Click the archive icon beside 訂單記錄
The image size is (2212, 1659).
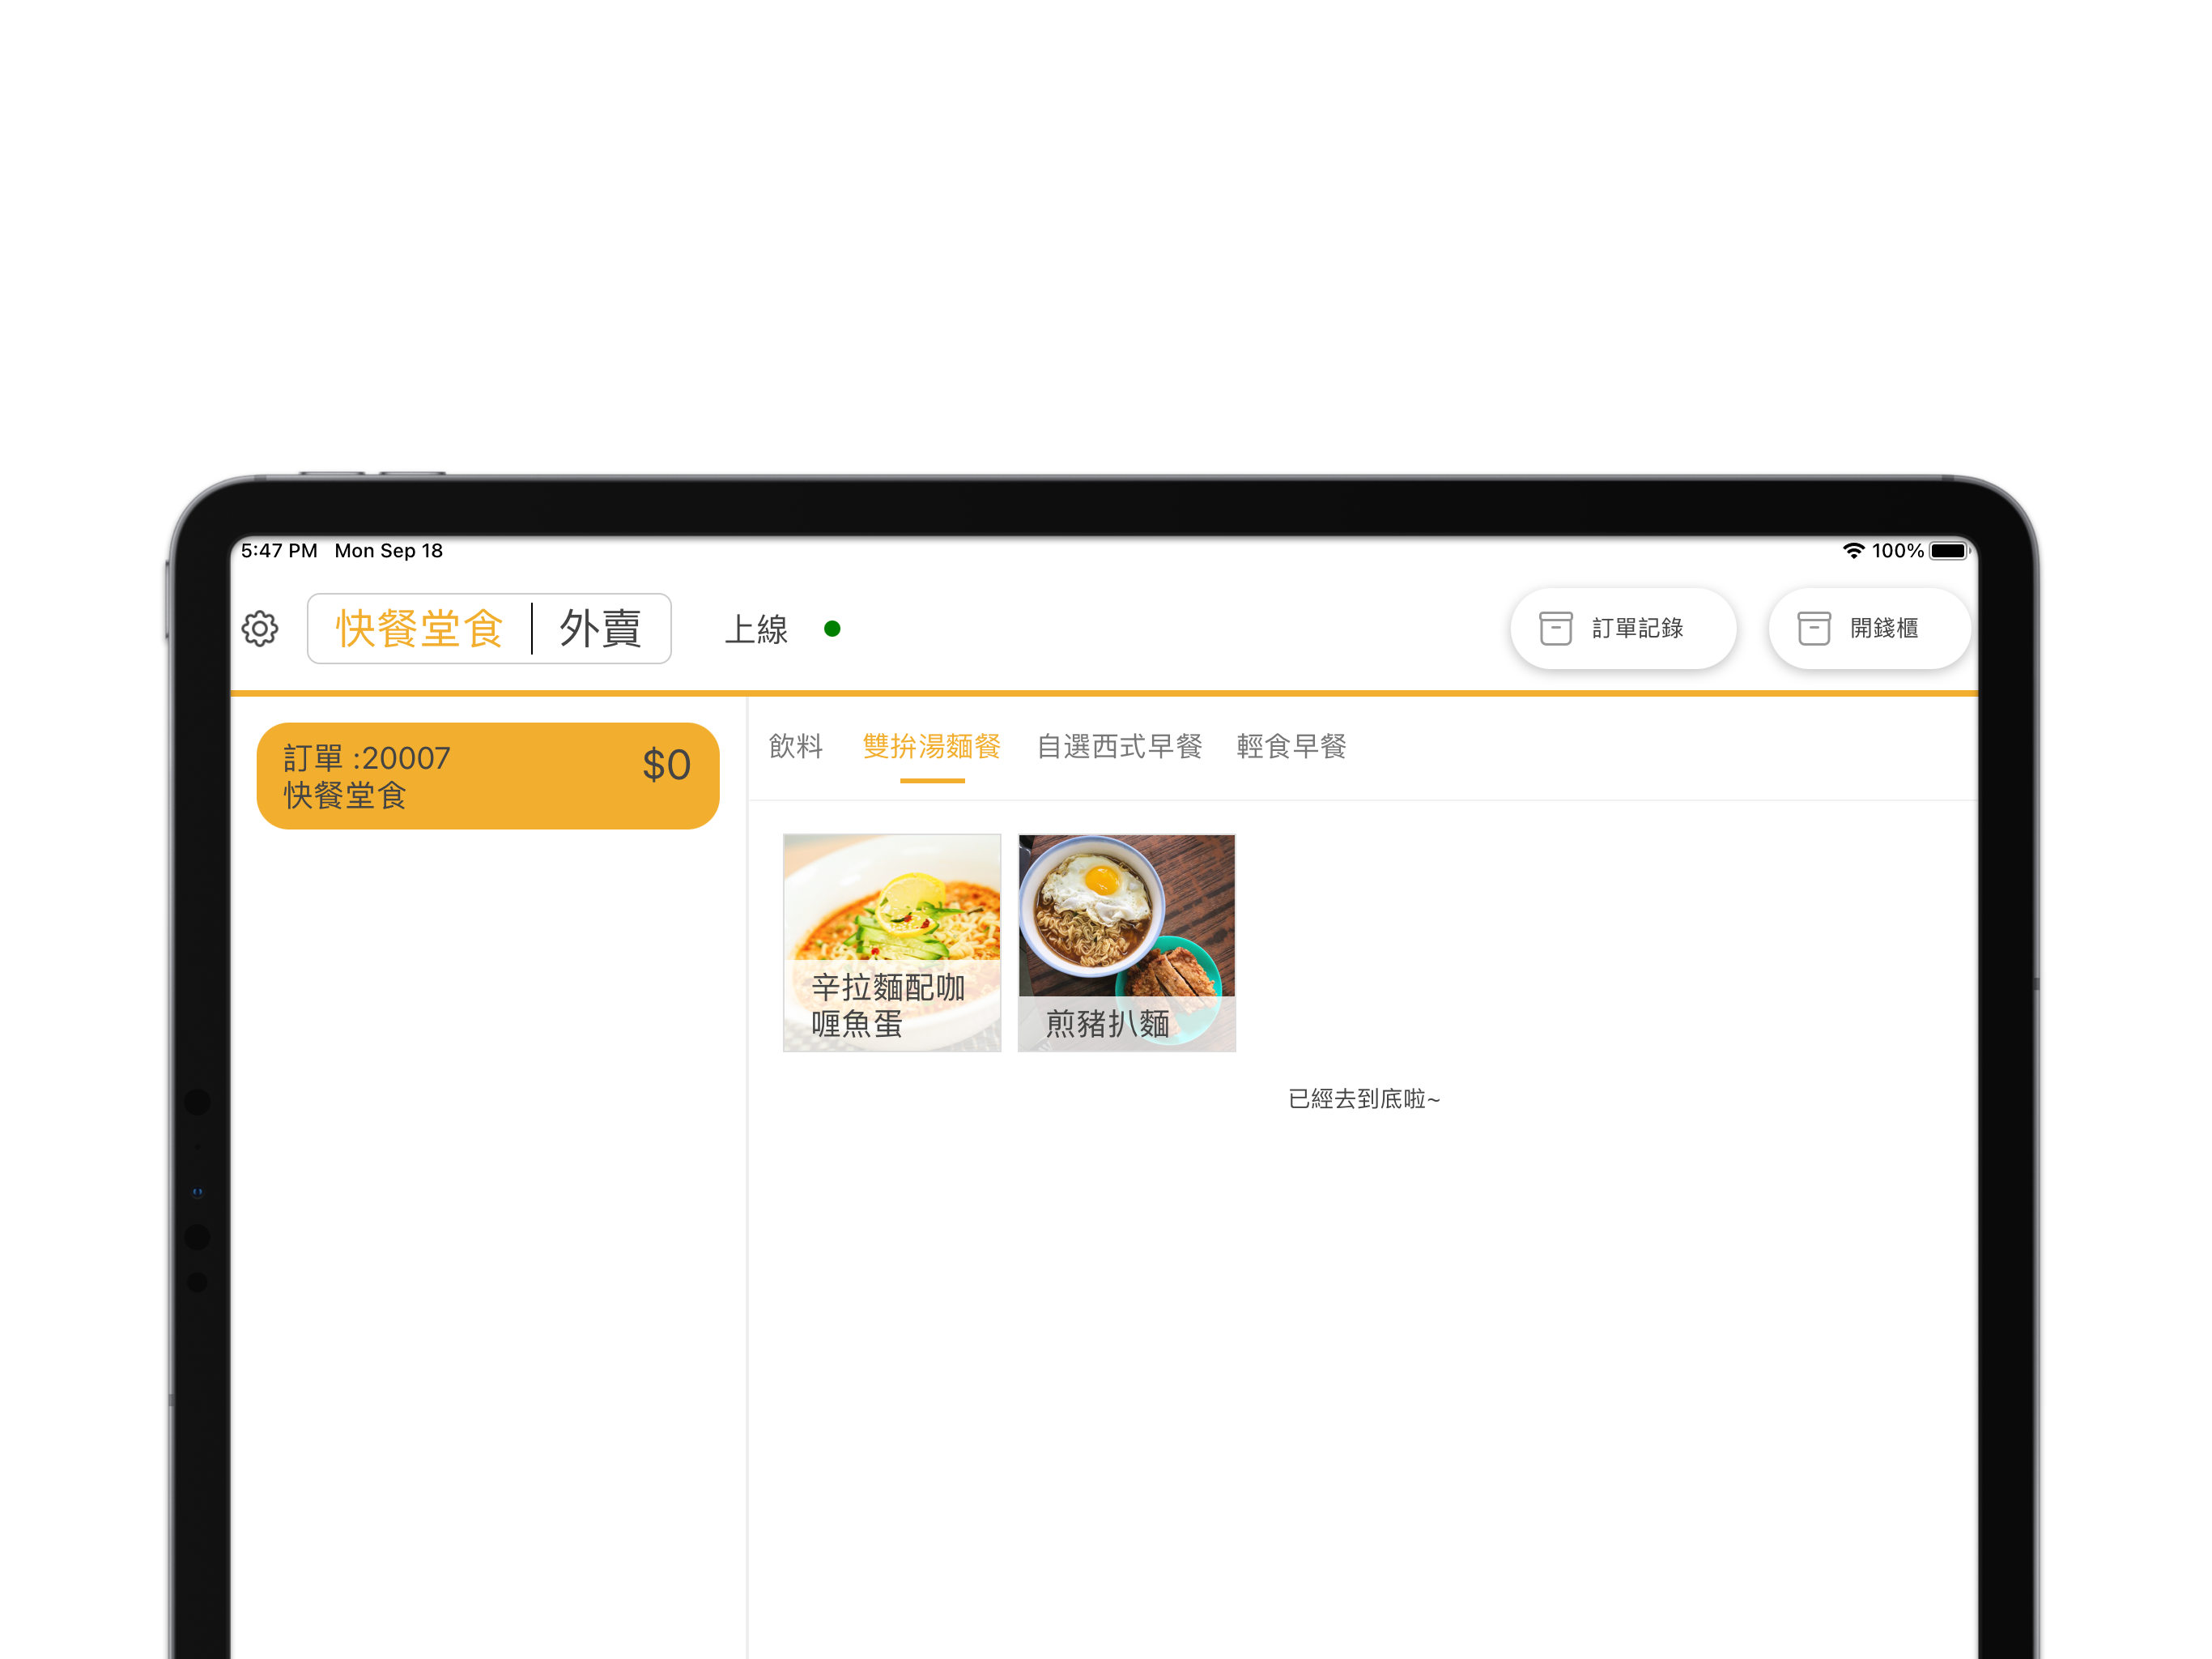1555,629
